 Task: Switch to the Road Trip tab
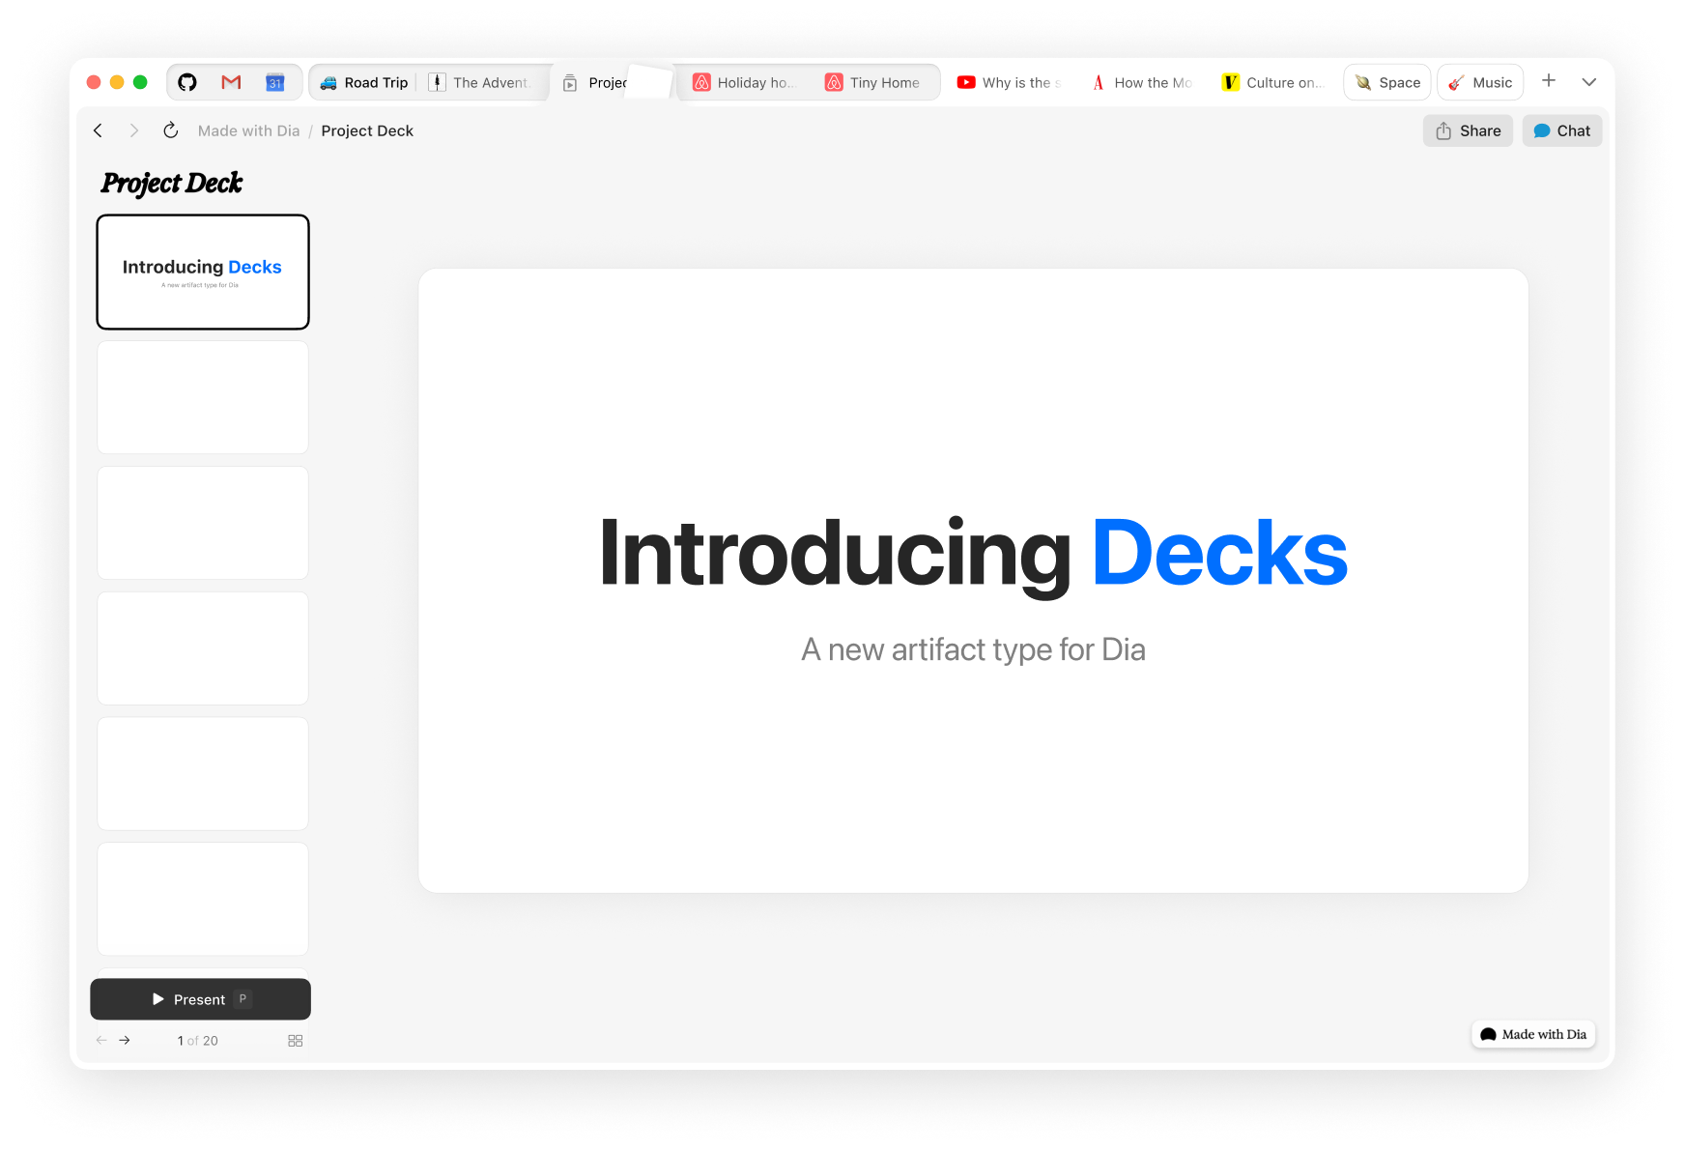pos(364,82)
